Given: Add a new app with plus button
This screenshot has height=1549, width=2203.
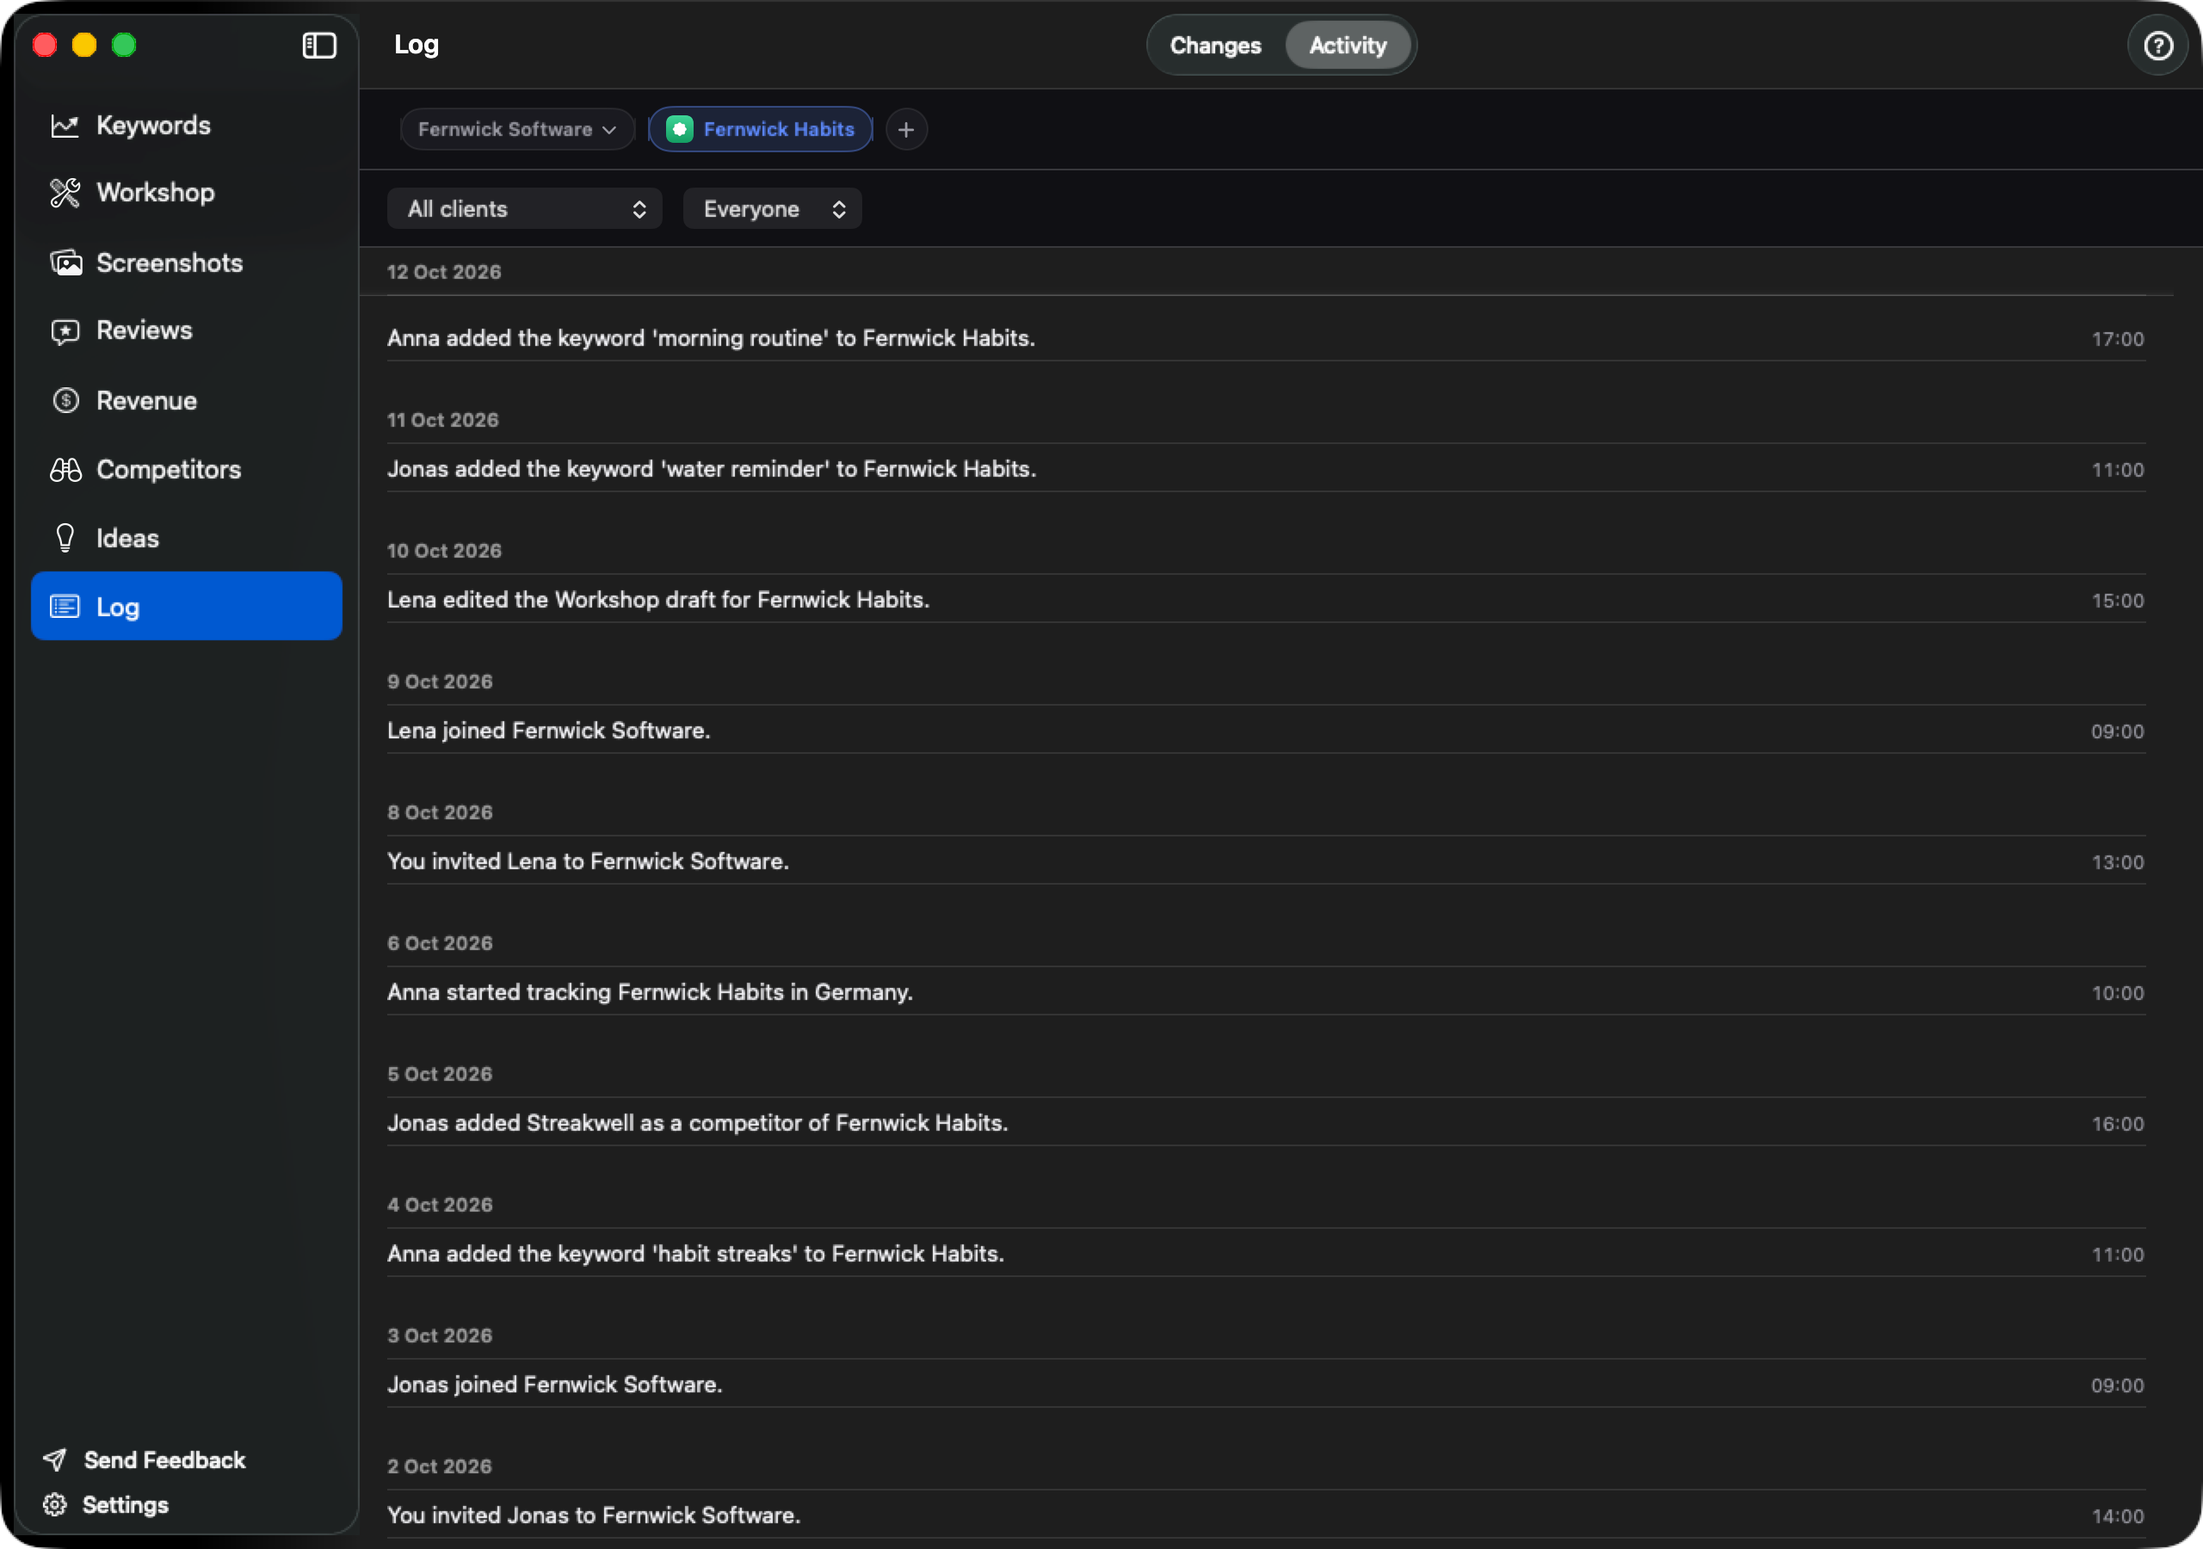Looking at the screenshot, I should pyautogui.click(x=906, y=130).
